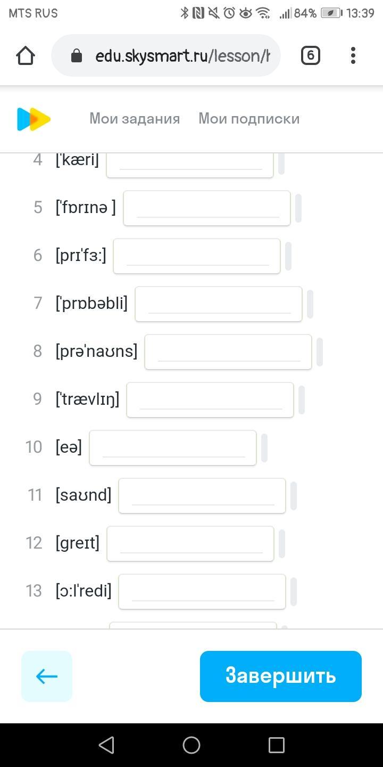Click the answer field for ['fɒrɪnə]
Image resolution: width=383 pixels, height=767 pixels.
pos(207,208)
